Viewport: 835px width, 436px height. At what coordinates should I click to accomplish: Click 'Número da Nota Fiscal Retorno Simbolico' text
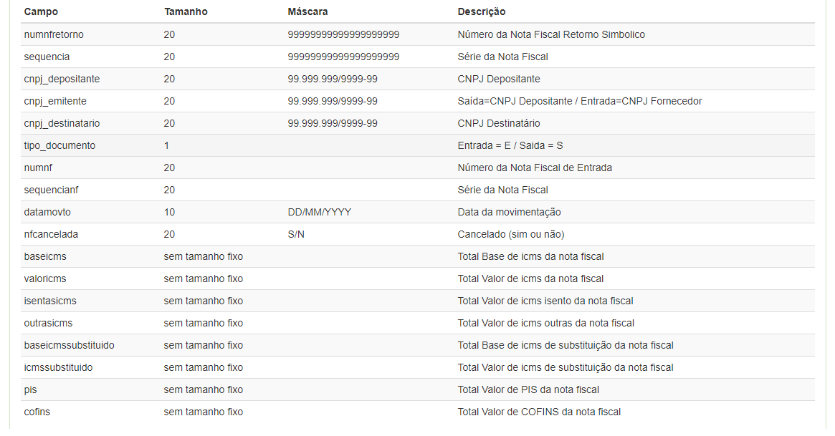click(550, 34)
